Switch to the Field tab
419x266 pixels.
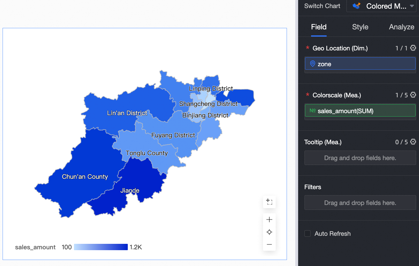319,27
